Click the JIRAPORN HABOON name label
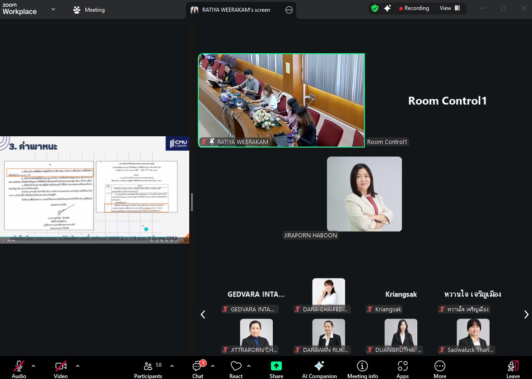532x379 pixels. click(x=310, y=235)
